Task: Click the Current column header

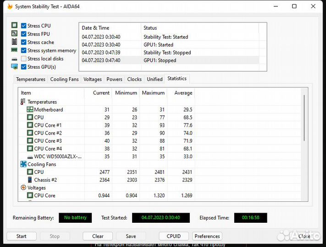Action: point(98,93)
